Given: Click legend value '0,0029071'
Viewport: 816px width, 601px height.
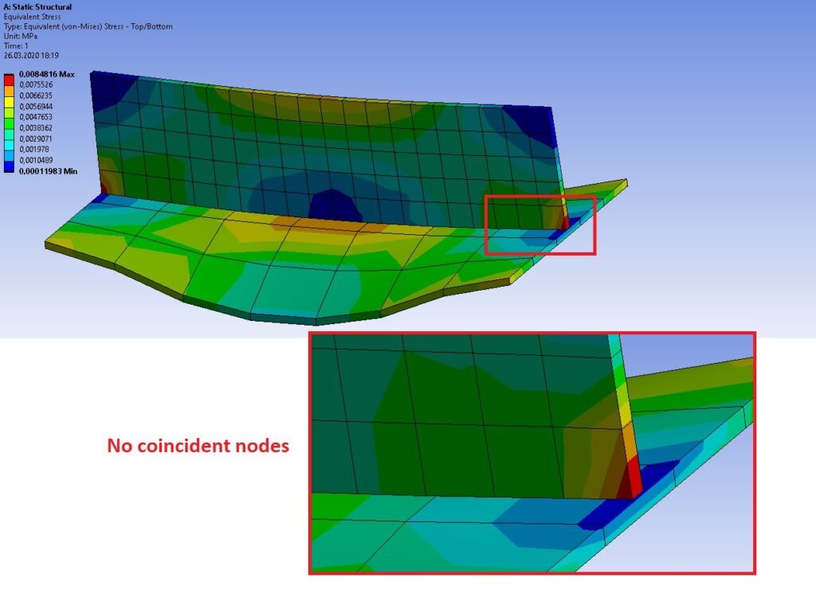Looking at the screenshot, I should click(36, 139).
